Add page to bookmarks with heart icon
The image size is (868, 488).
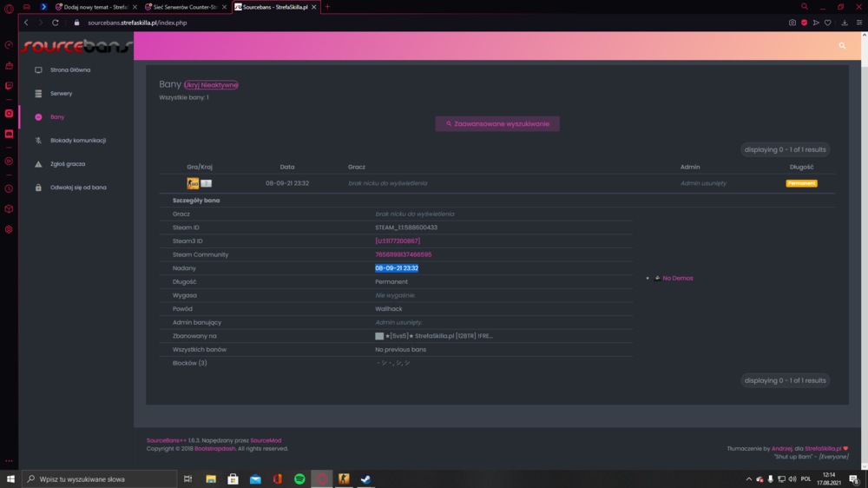[827, 23]
